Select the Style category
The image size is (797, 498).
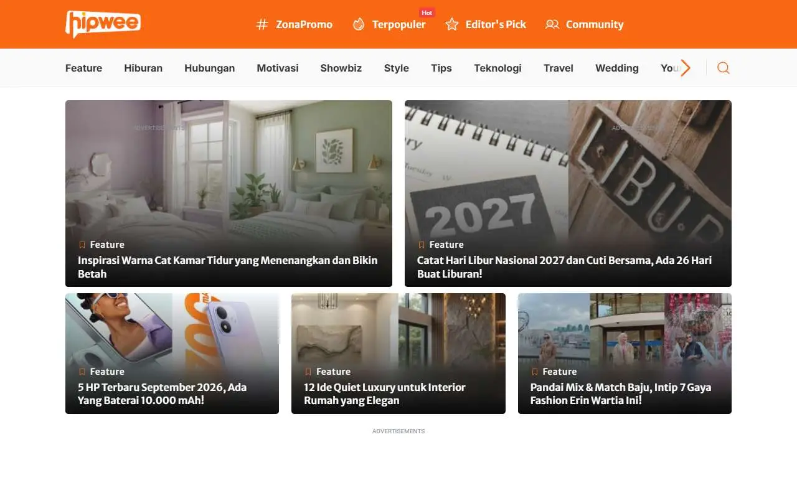pyautogui.click(x=396, y=68)
